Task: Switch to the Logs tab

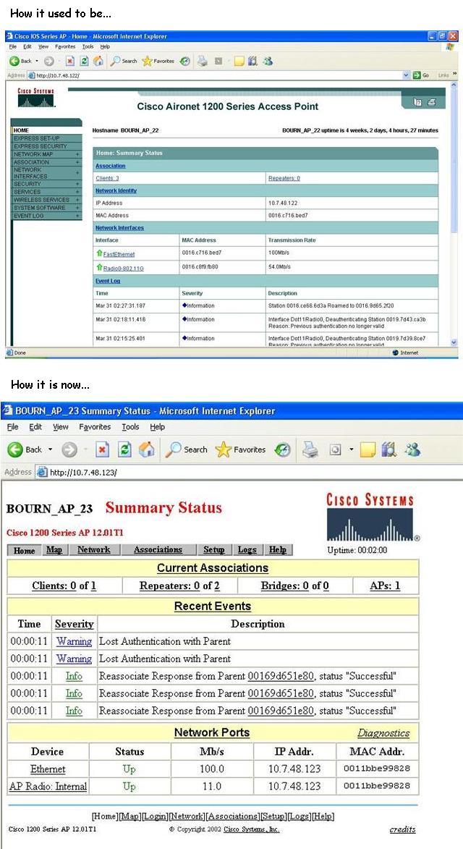Action: coord(247,549)
